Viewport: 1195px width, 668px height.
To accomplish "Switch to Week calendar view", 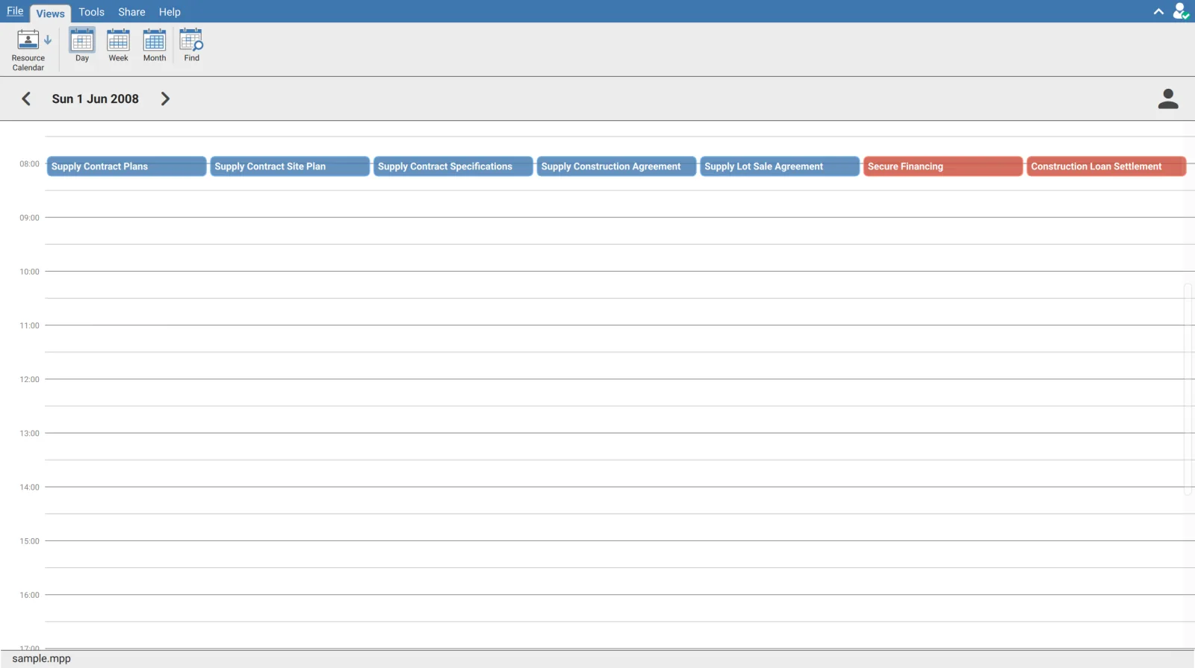I will tap(118, 46).
